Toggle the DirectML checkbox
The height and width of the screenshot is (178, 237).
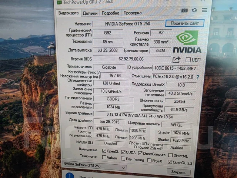(170, 155)
